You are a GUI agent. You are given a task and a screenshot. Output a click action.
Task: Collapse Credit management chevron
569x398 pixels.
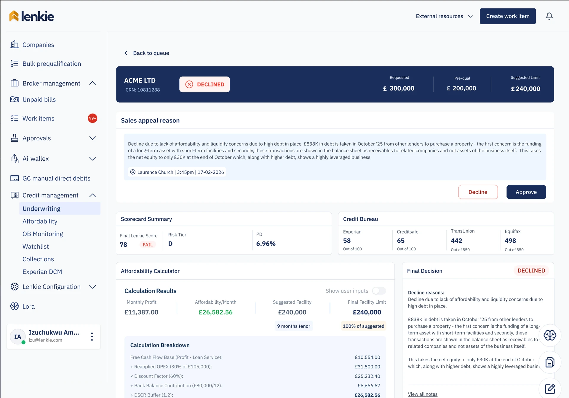[92, 195]
